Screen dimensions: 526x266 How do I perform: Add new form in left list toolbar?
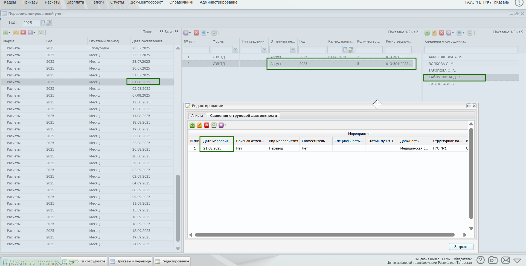(x=6, y=32)
